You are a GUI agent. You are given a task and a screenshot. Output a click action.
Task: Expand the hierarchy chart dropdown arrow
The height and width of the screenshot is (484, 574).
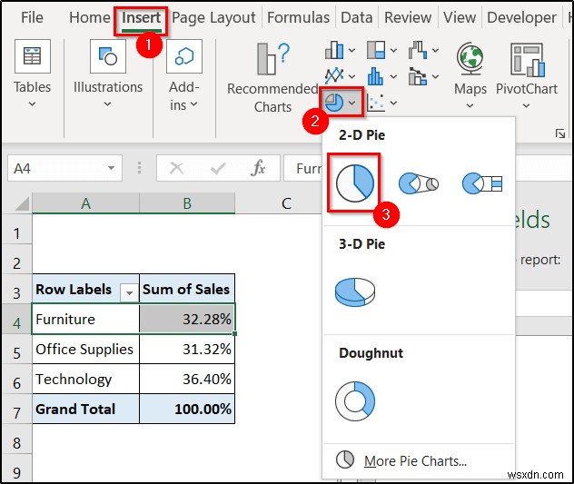click(x=393, y=50)
